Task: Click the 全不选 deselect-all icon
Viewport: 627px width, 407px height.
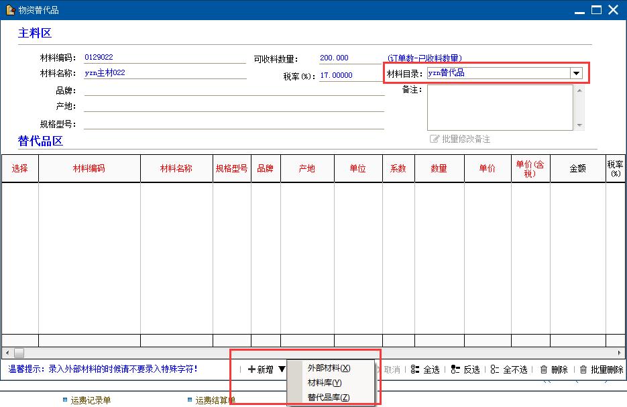Action: [x=495, y=369]
